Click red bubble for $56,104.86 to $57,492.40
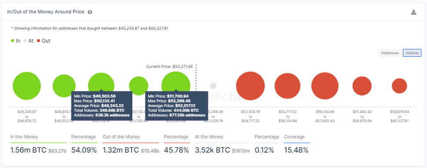 (325, 86)
